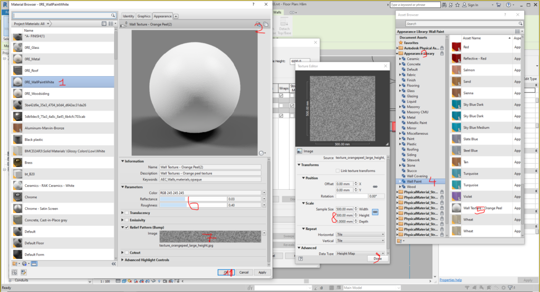Click the link icon beside the Offset fields
The height and width of the screenshot is (292, 540).
click(375, 187)
